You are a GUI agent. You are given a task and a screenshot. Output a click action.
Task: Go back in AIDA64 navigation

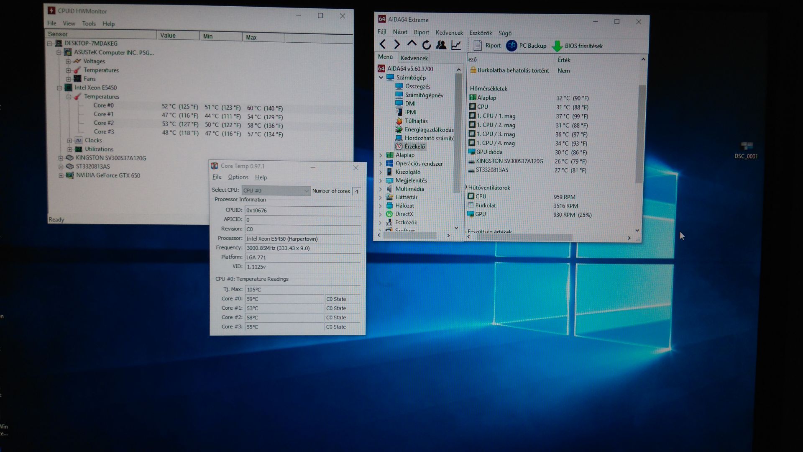pyautogui.click(x=382, y=44)
